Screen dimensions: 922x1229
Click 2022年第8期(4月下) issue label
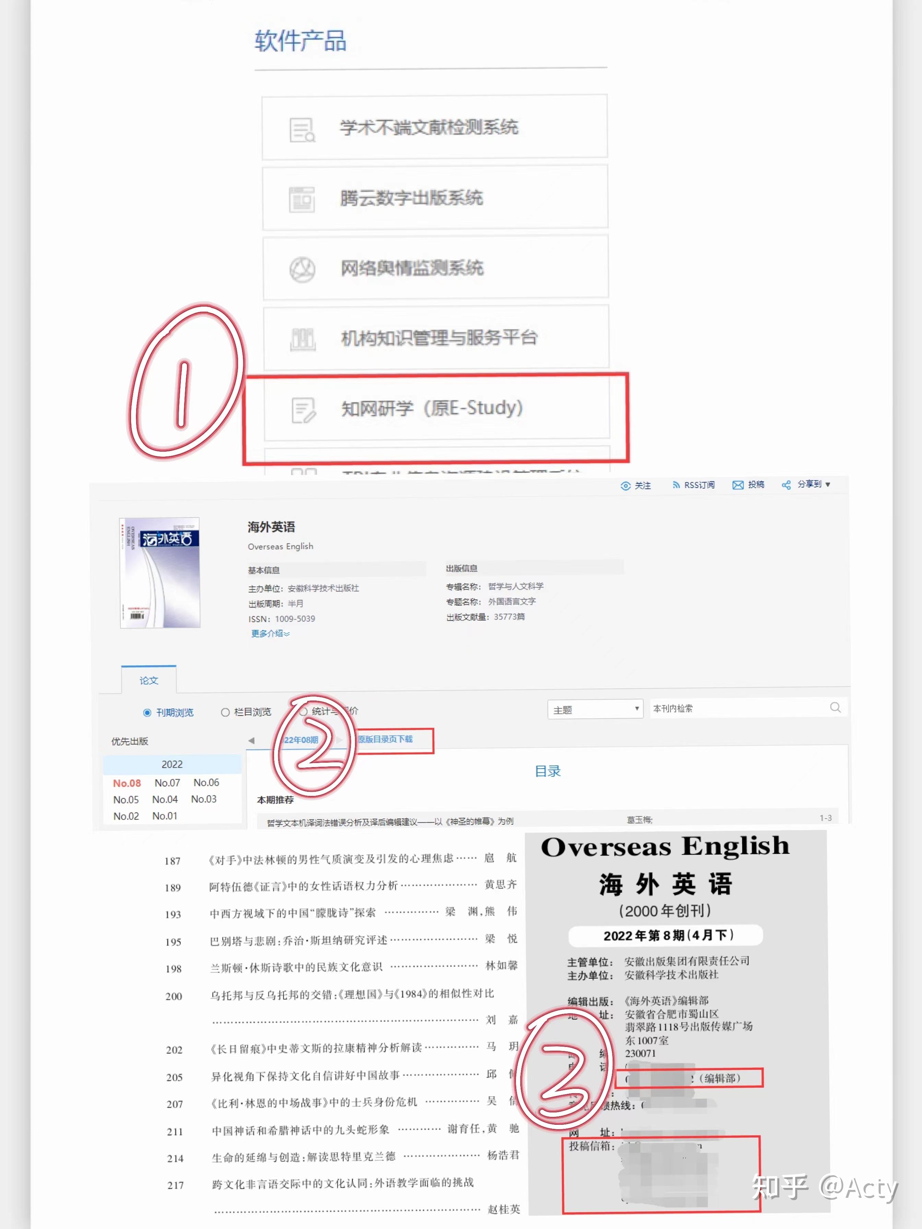coord(665,935)
